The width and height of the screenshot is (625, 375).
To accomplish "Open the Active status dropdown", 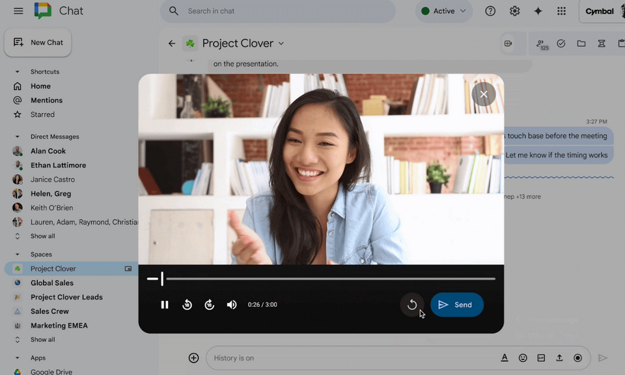I will click(444, 11).
